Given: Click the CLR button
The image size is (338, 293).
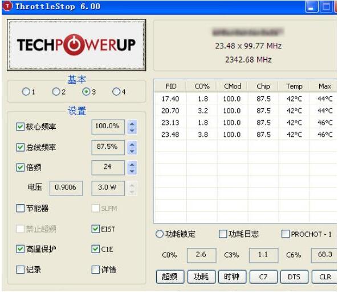Looking at the screenshot, I should (325, 276).
